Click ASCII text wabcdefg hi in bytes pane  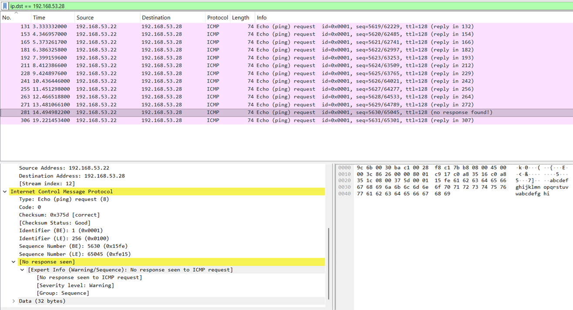532,194
